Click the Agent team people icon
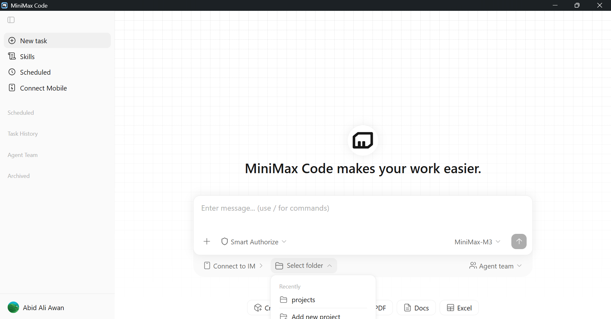Image resolution: width=611 pixels, height=319 pixels. 473,266
